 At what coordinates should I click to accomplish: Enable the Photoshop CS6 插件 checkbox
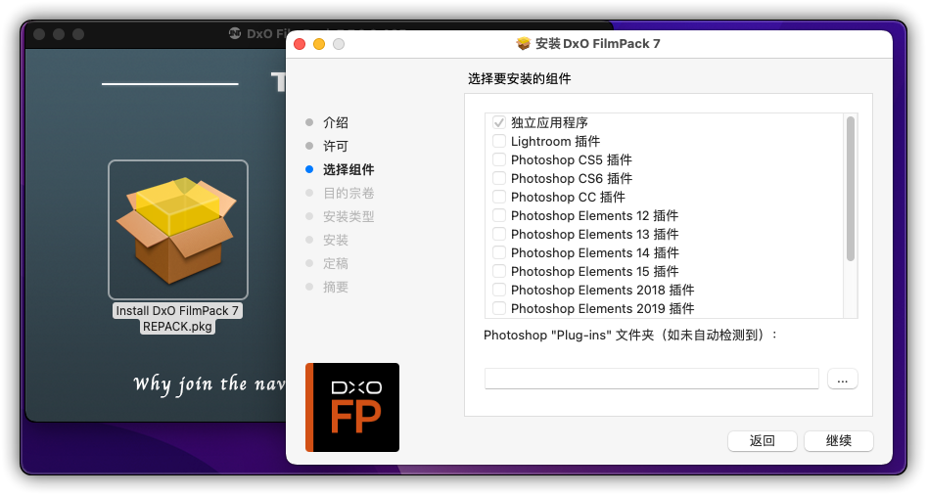pos(499,178)
